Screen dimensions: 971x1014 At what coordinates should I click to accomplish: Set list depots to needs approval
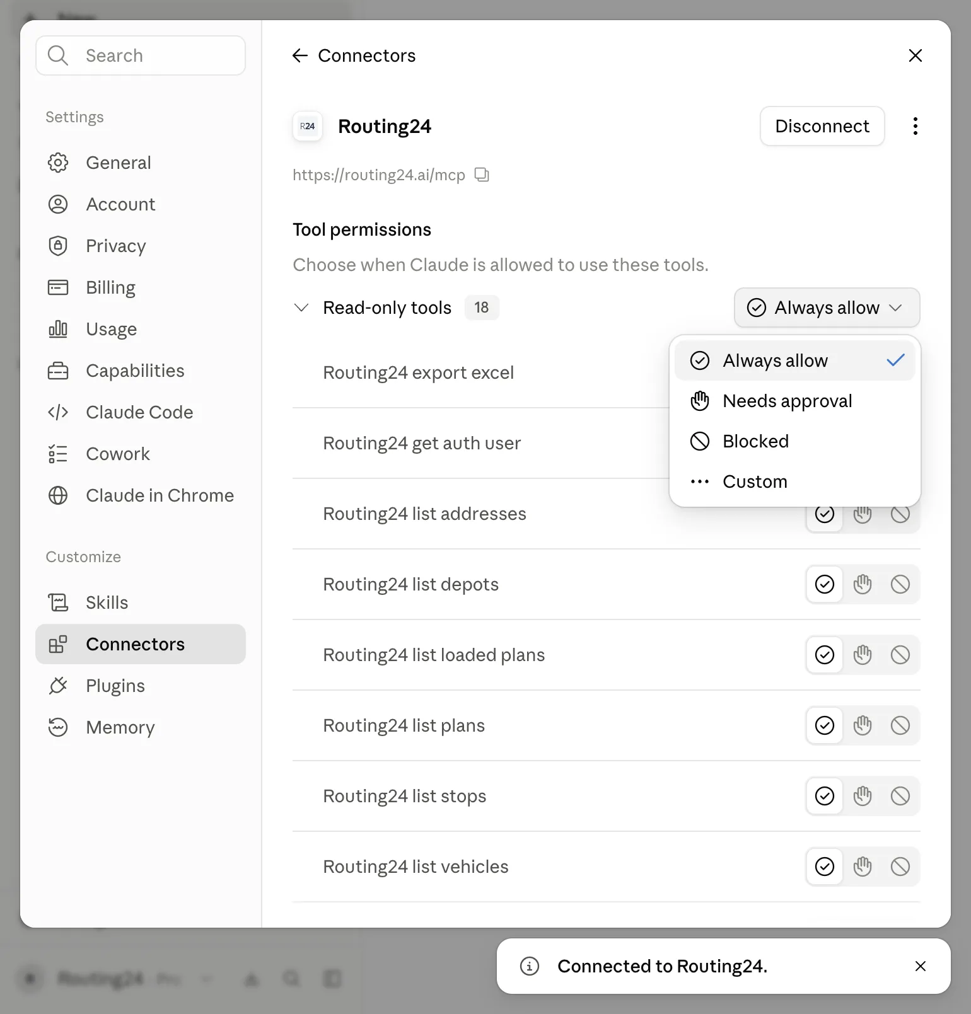[863, 584]
